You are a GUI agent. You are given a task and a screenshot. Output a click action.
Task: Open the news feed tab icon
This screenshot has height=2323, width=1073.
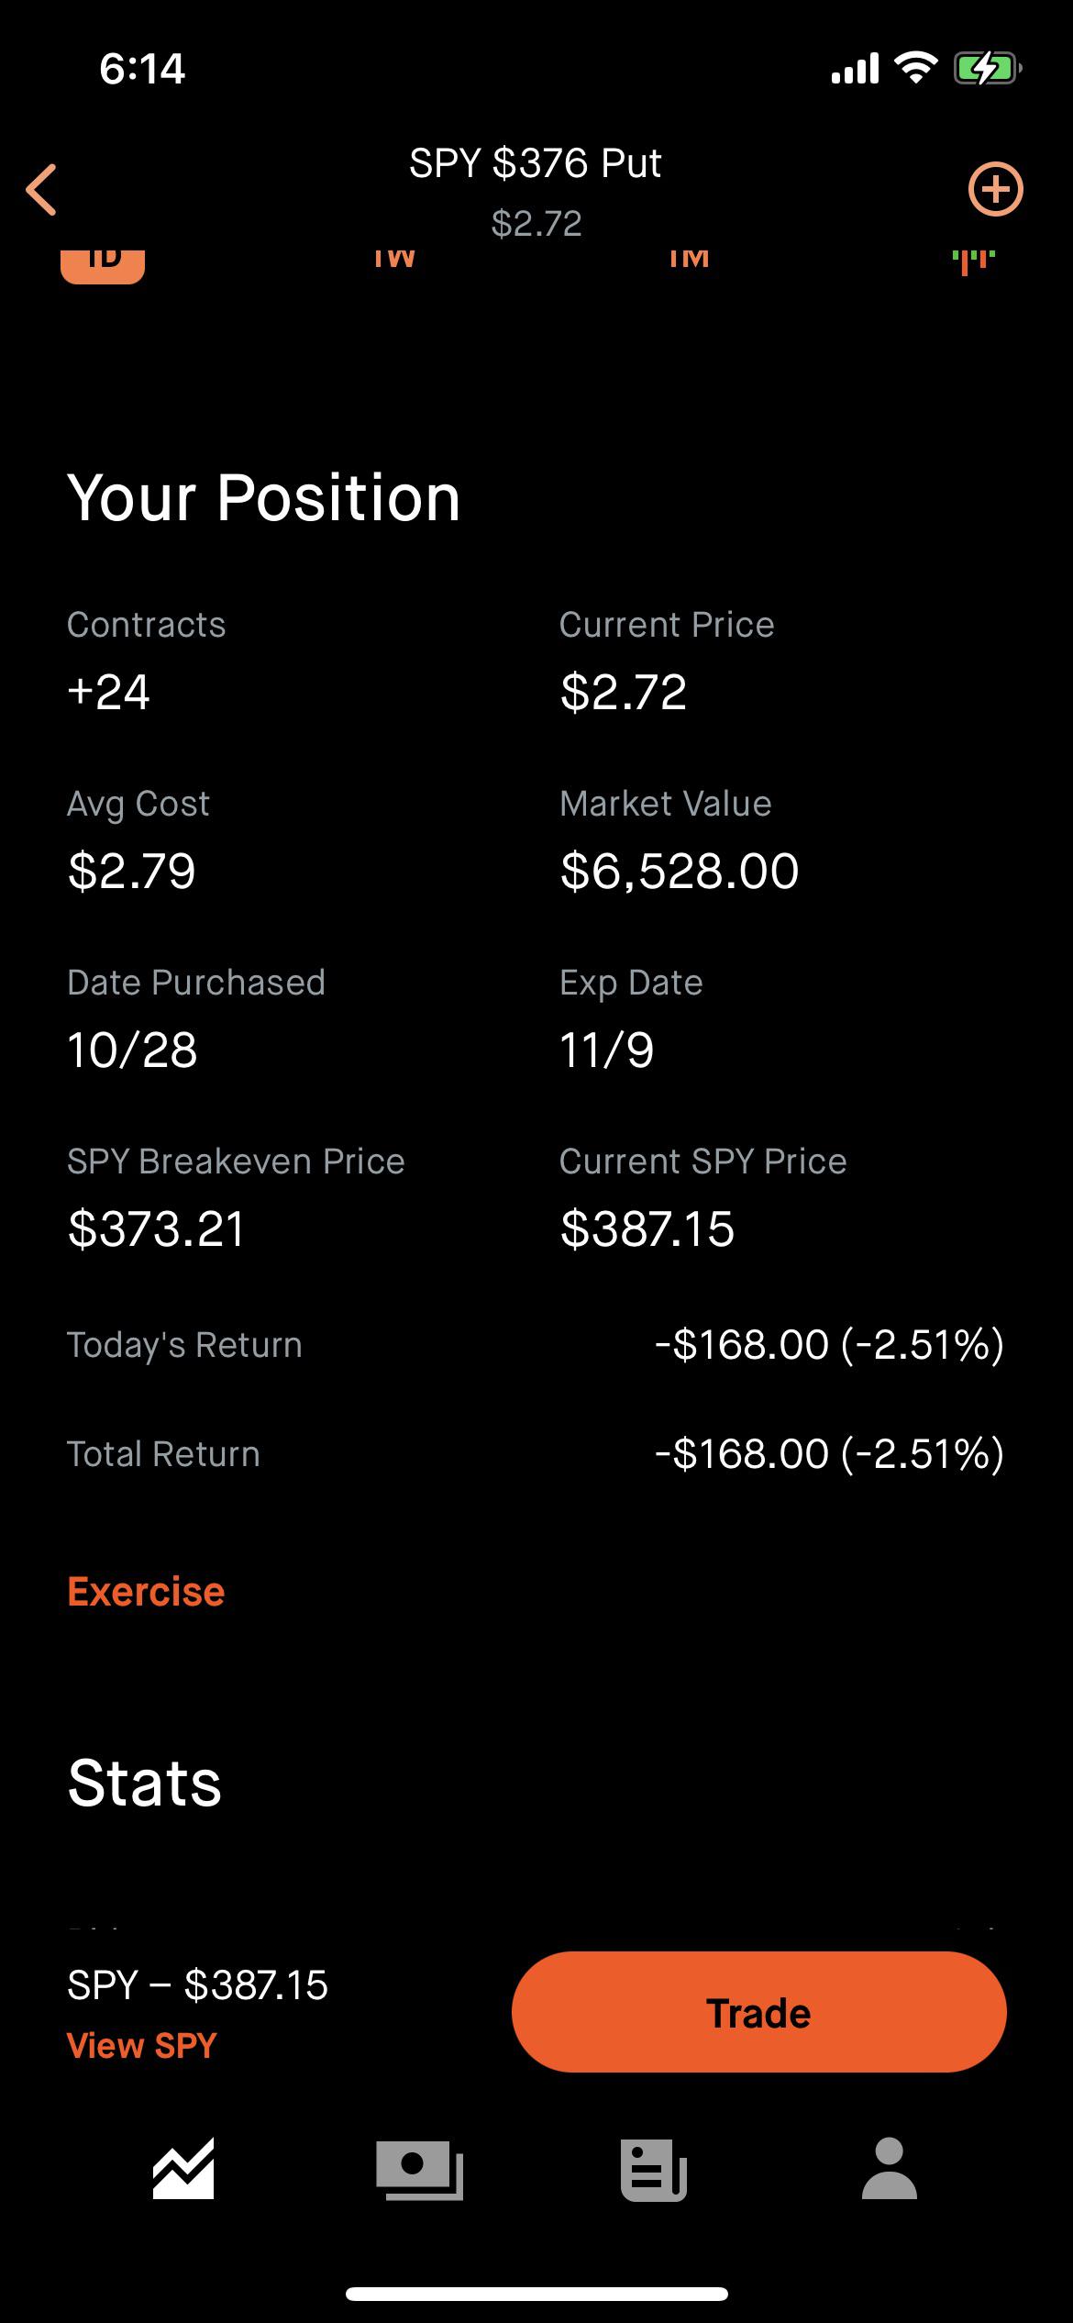654,2169
